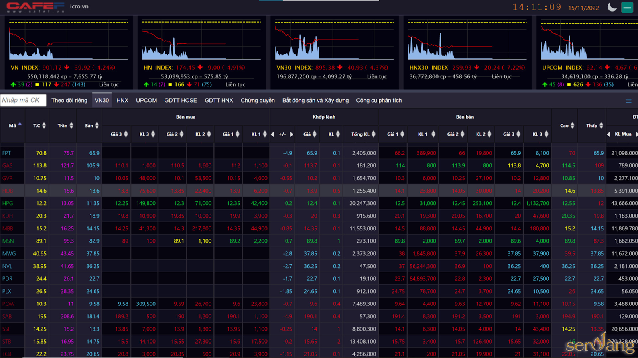This screenshot has height=358, width=638.
Task: Click left arrow beside +/- column
Action: [x=272, y=134]
